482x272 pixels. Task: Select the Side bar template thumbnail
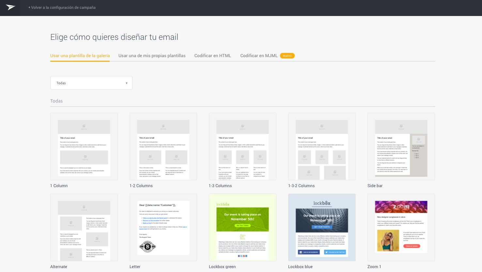(x=401, y=146)
